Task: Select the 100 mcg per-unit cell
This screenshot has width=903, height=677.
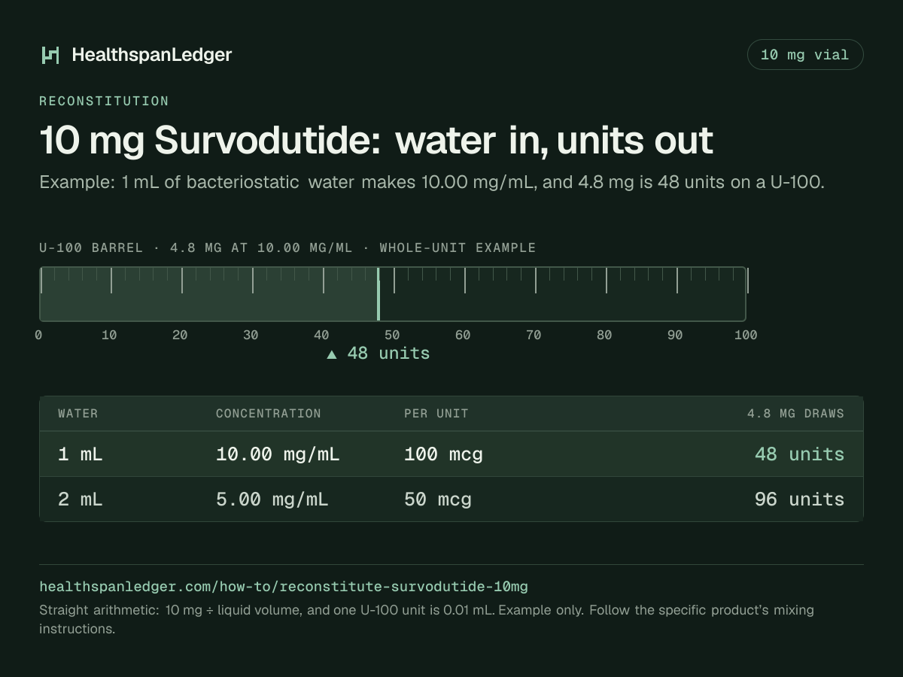Action: 443,454
